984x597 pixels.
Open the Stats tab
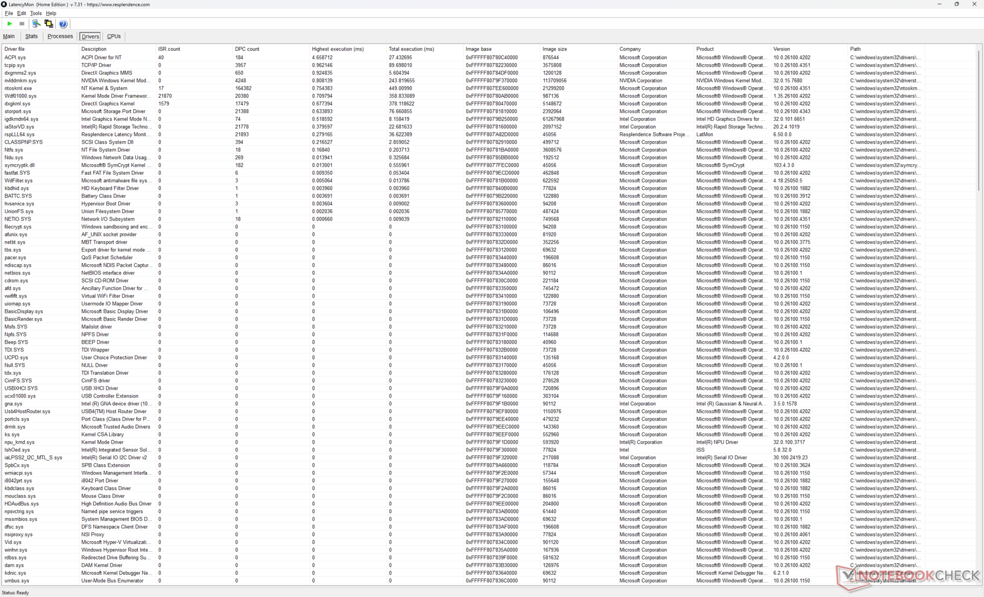pyautogui.click(x=31, y=36)
